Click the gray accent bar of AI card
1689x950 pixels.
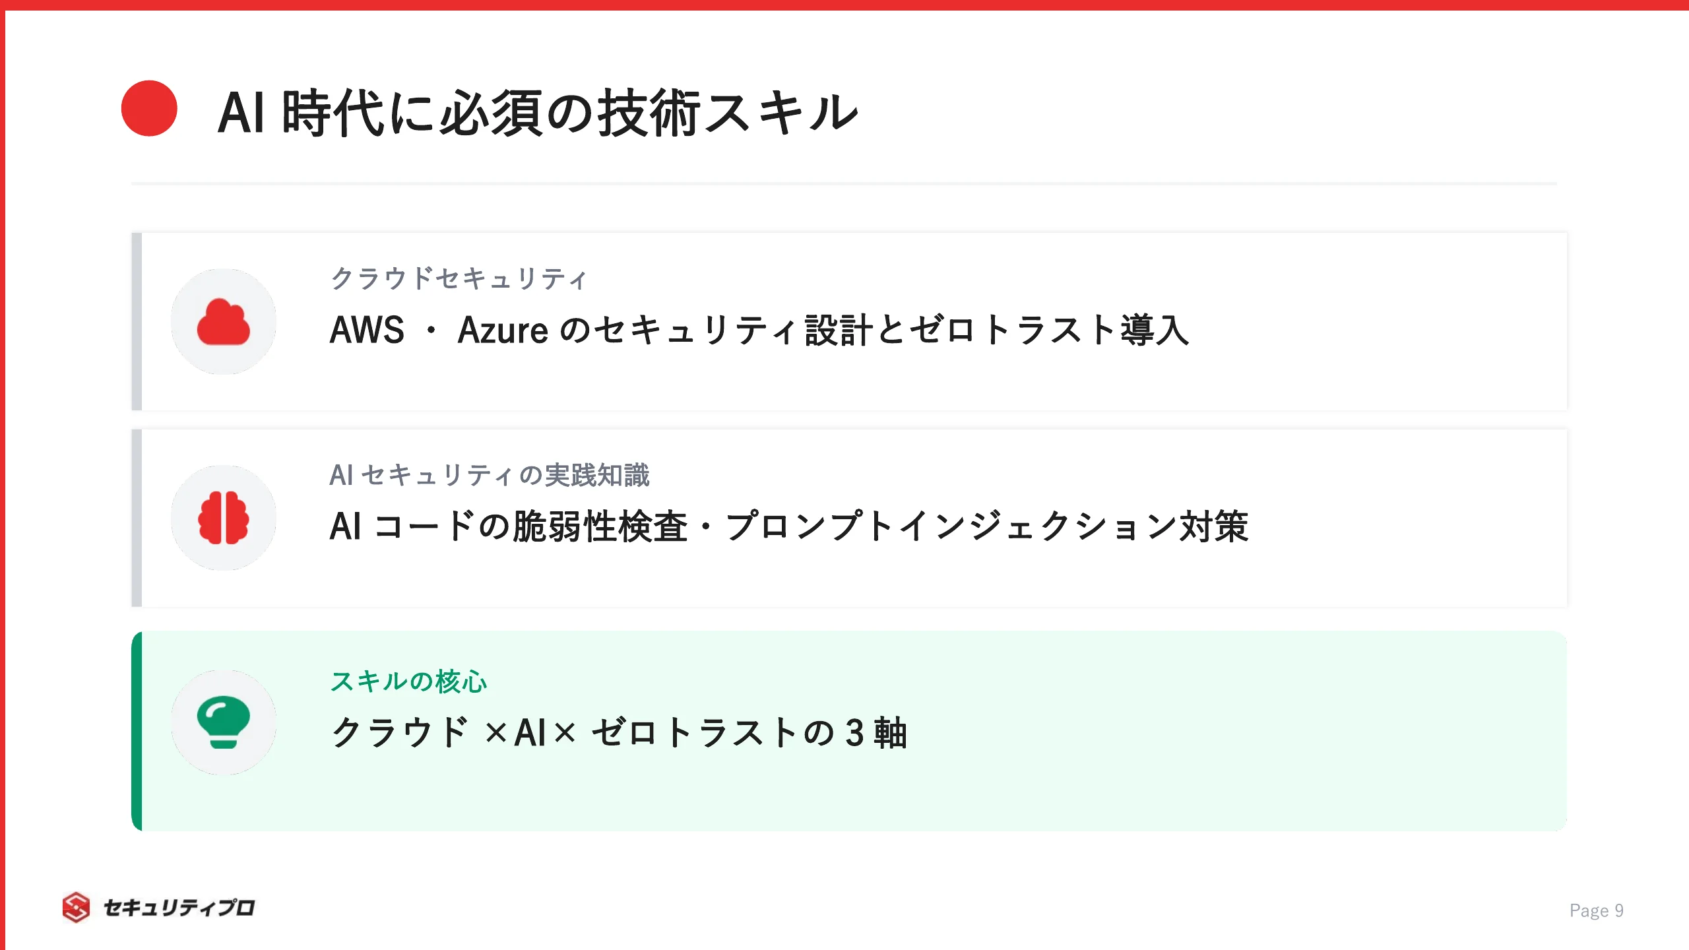[x=137, y=518]
